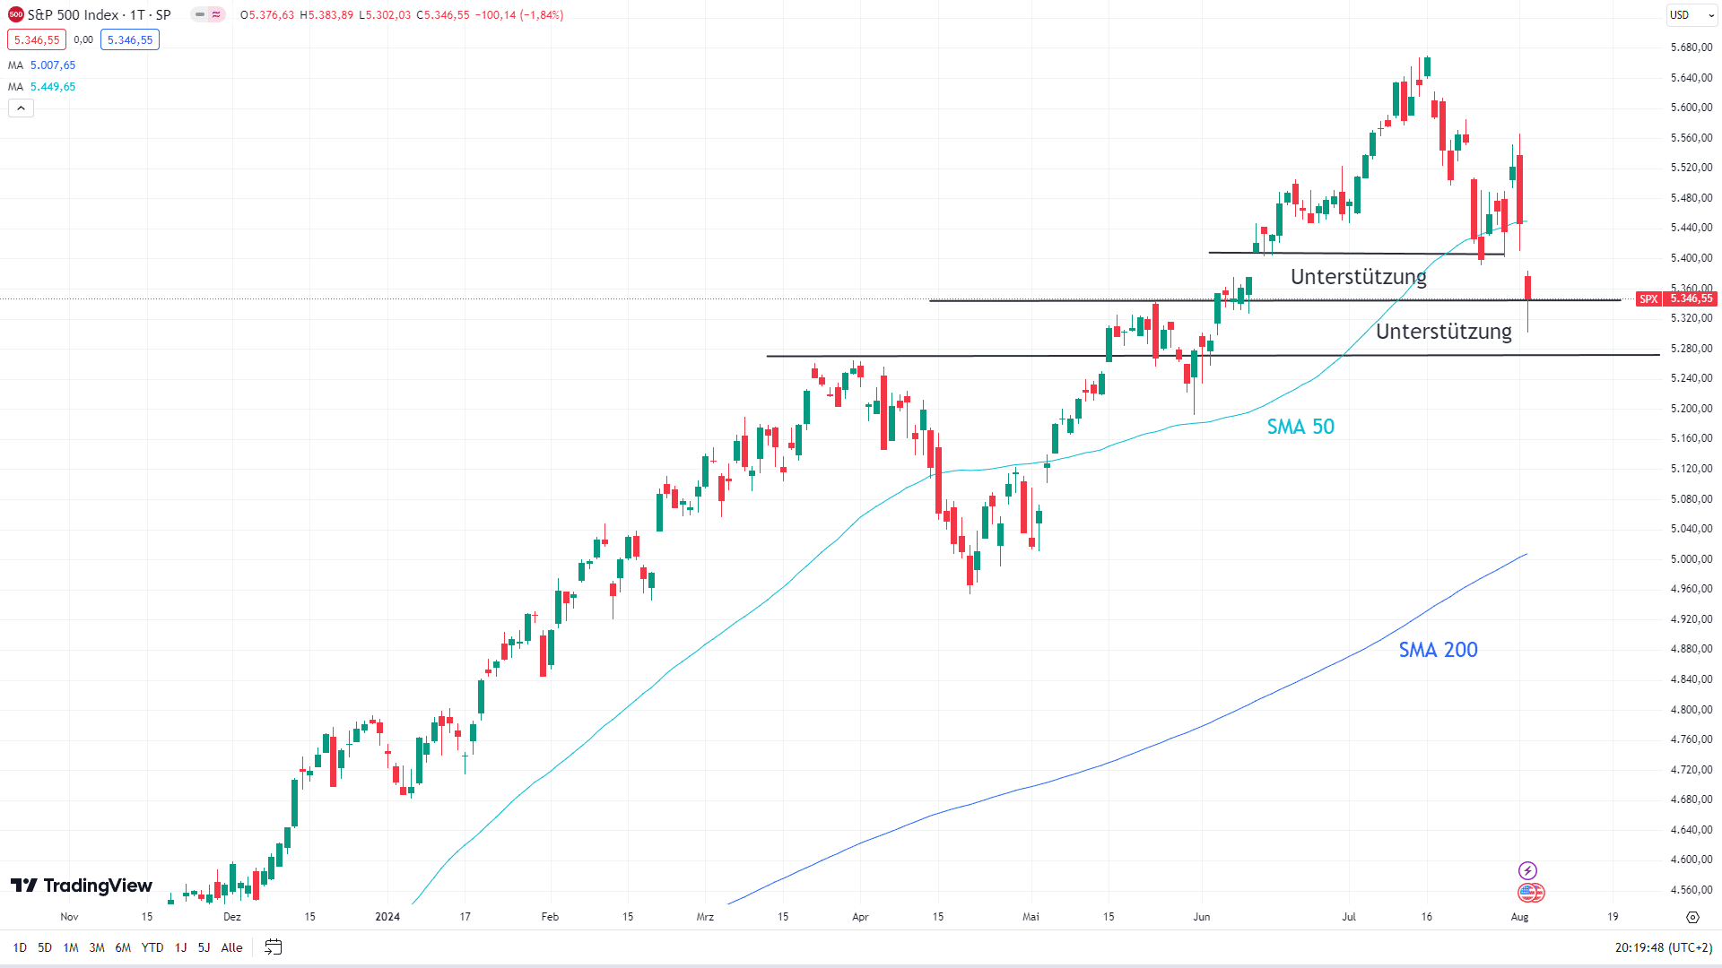1722x968 pixels.
Task: Select the lower Unterstützung text label
Action: pyautogui.click(x=1444, y=332)
